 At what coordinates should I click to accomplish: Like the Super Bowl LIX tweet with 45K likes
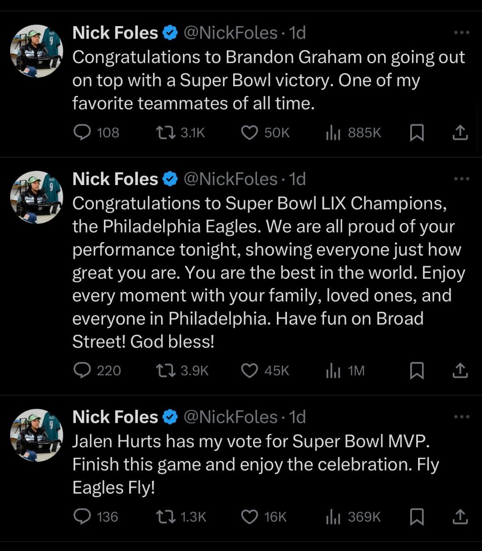[x=249, y=371]
